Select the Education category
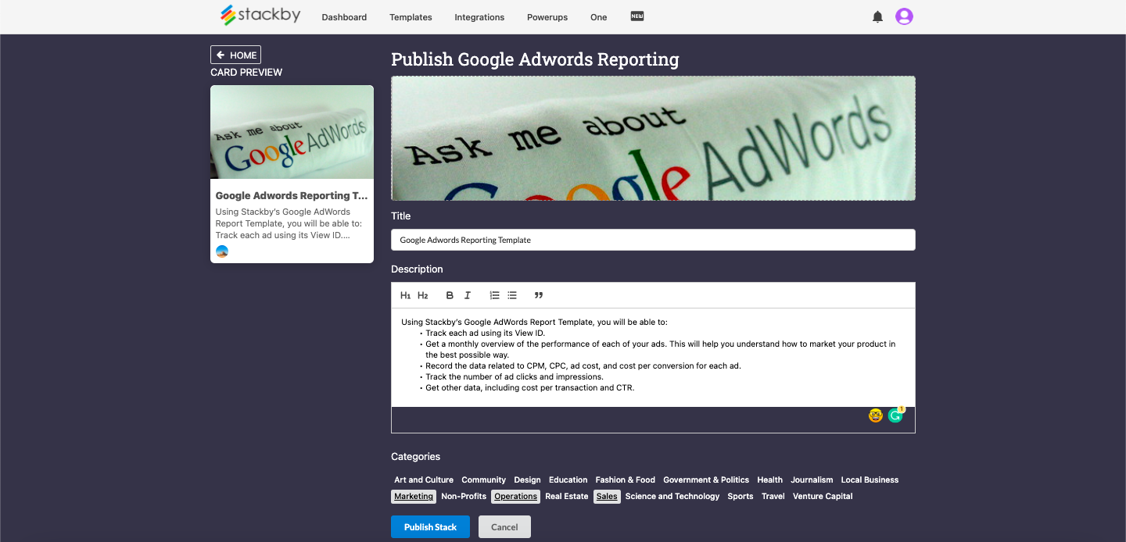The width and height of the screenshot is (1126, 542). (568, 480)
